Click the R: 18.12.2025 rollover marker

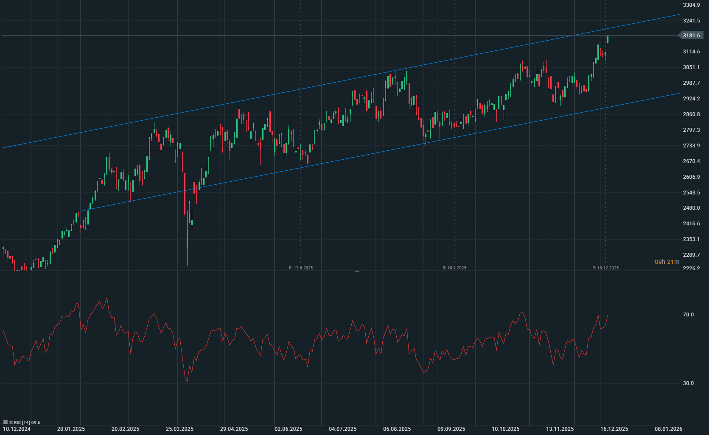click(605, 268)
